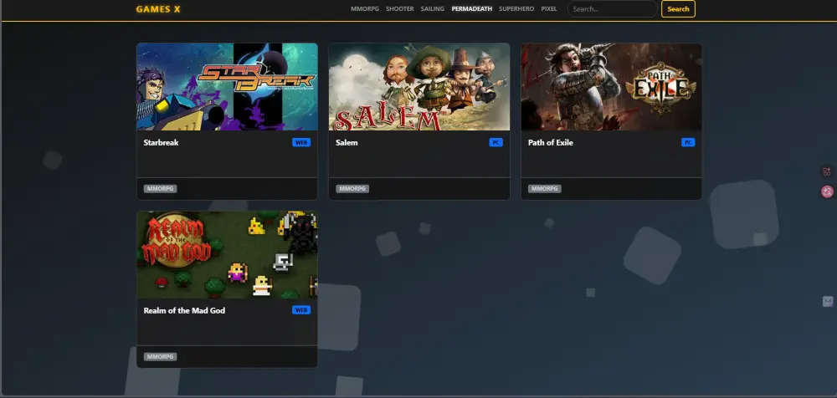Click the MMORPG tag under Starbreak
The width and height of the screenshot is (837, 398).
[x=160, y=189]
